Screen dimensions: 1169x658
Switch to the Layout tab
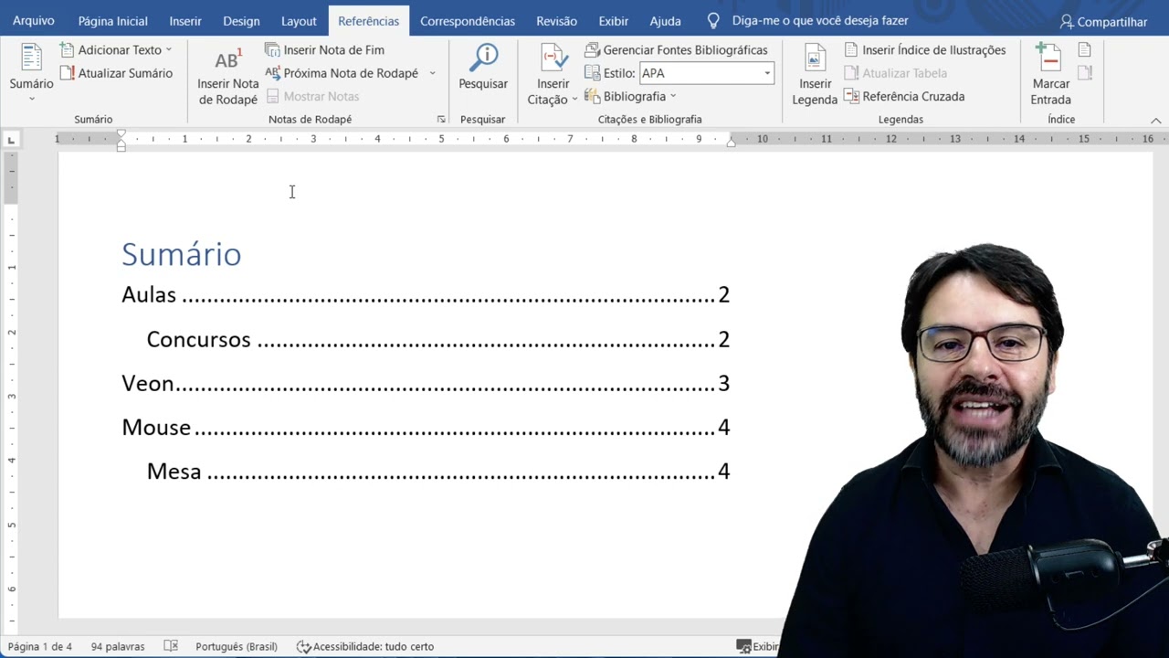[299, 21]
